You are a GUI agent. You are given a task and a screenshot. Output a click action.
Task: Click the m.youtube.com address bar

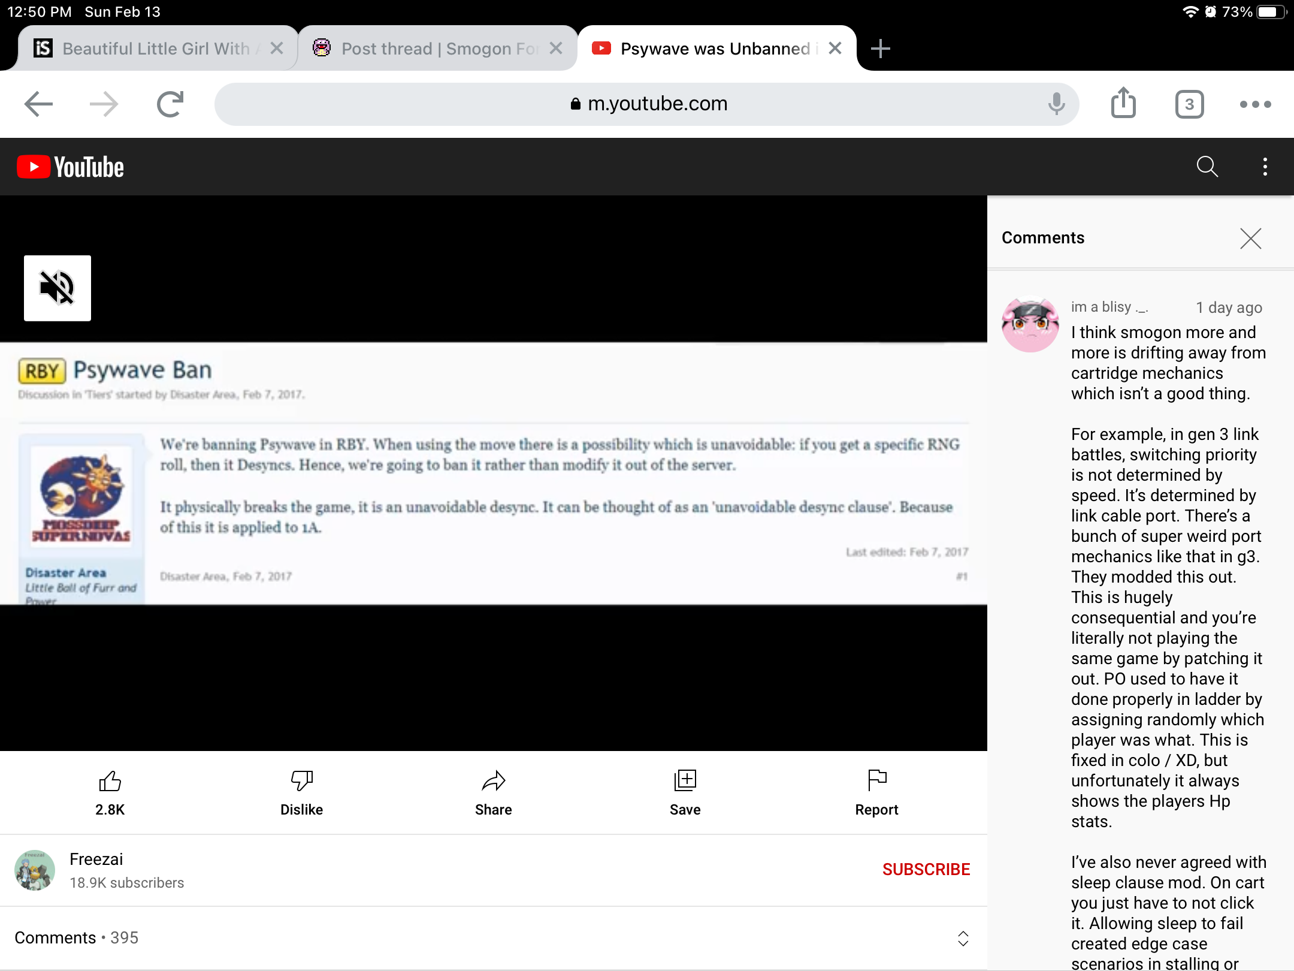click(647, 104)
